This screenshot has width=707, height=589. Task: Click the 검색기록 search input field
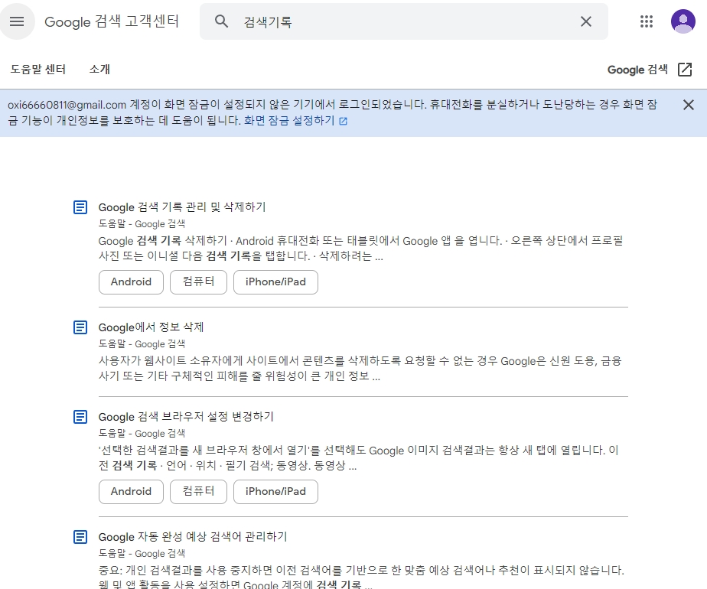coord(406,21)
